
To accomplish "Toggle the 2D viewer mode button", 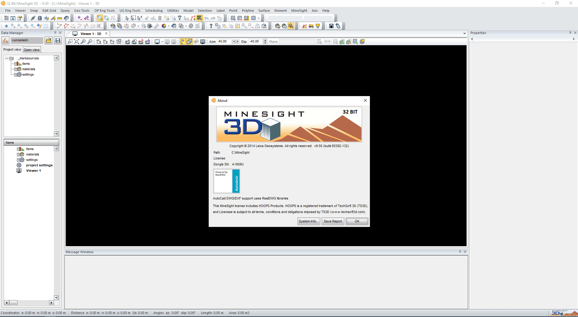I will point(167,42).
